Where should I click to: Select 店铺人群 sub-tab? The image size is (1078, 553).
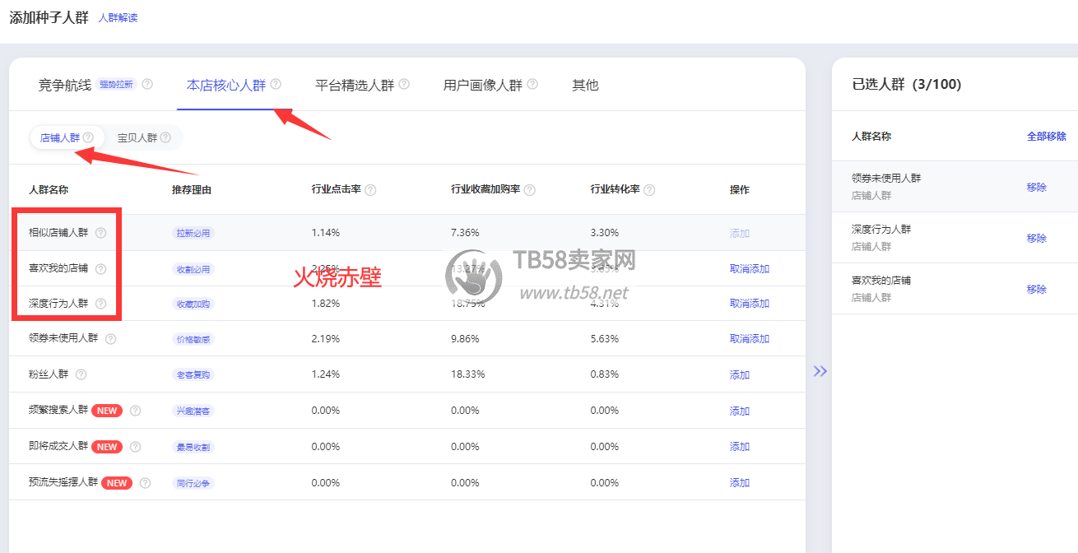click(60, 138)
